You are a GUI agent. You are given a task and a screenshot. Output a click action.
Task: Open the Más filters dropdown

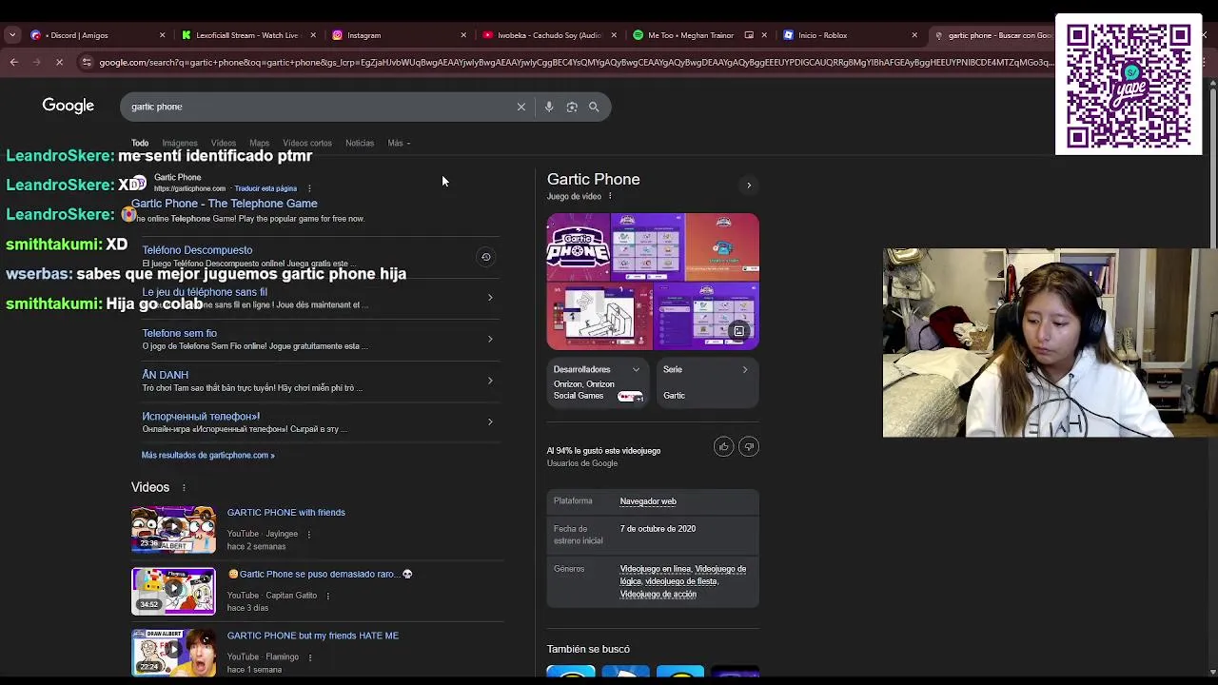399,143
